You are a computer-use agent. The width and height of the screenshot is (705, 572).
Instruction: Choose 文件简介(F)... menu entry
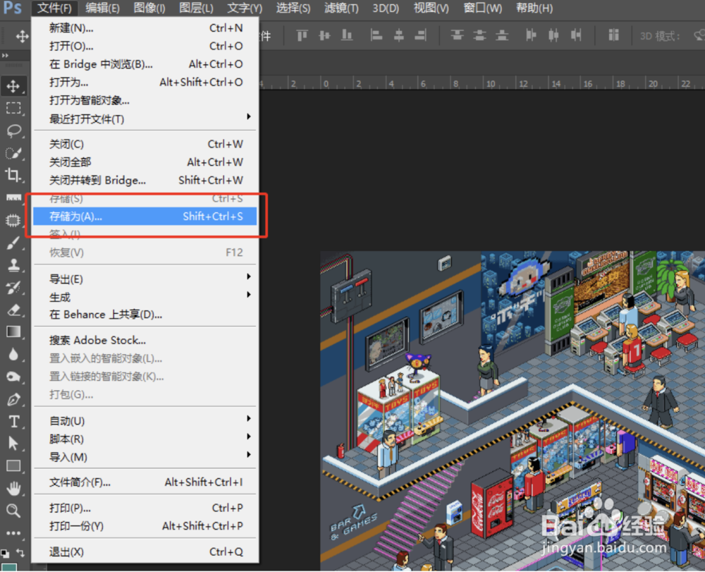click(145, 482)
